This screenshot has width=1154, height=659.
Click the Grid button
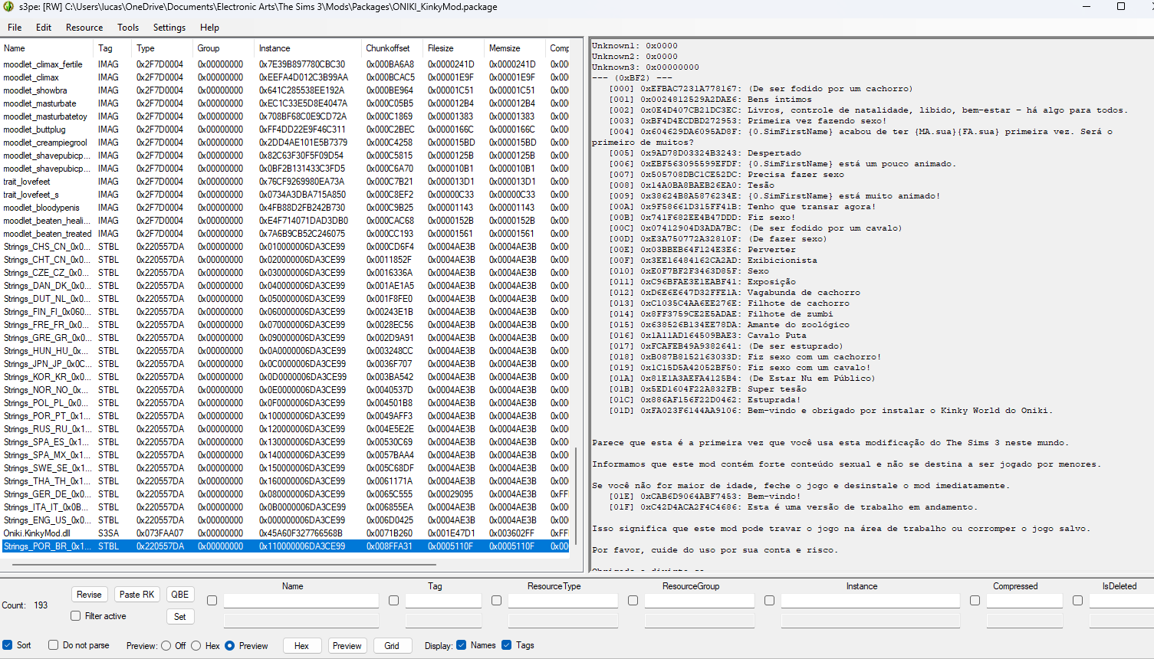coord(392,646)
